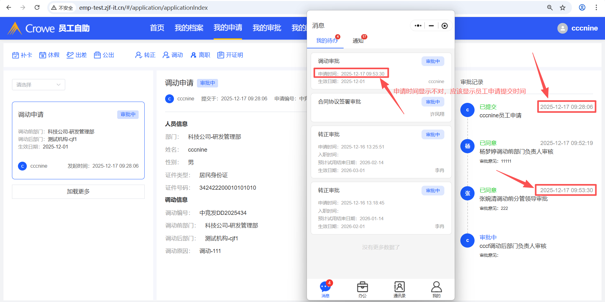The width and height of the screenshot is (605, 302).
Task: Open the message panel more-options dots
Action: 418,26
